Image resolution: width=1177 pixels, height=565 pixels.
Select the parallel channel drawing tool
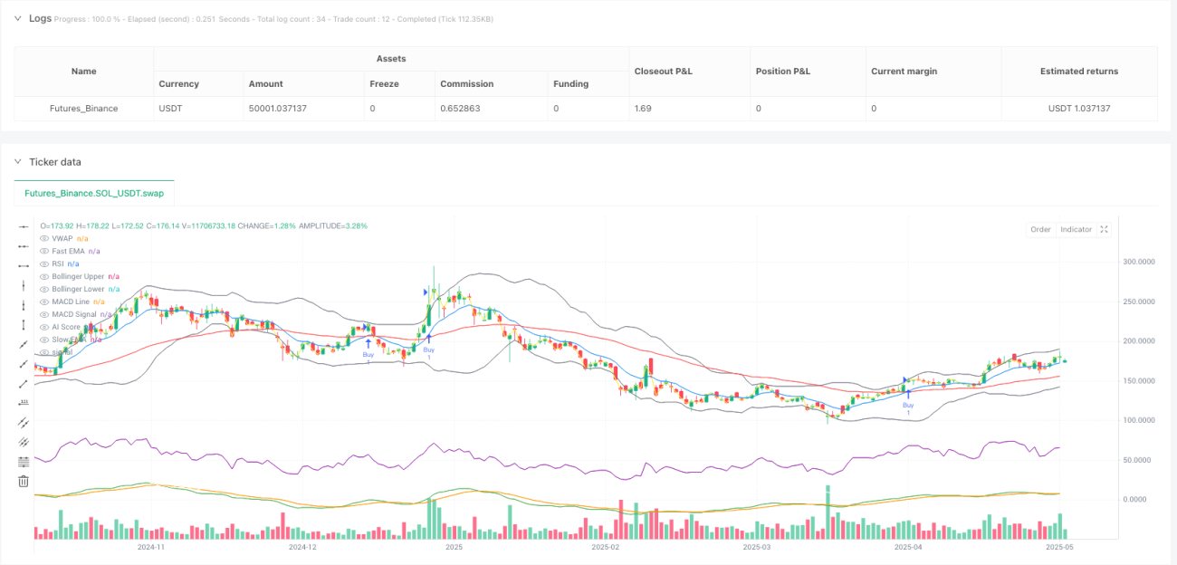24,423
